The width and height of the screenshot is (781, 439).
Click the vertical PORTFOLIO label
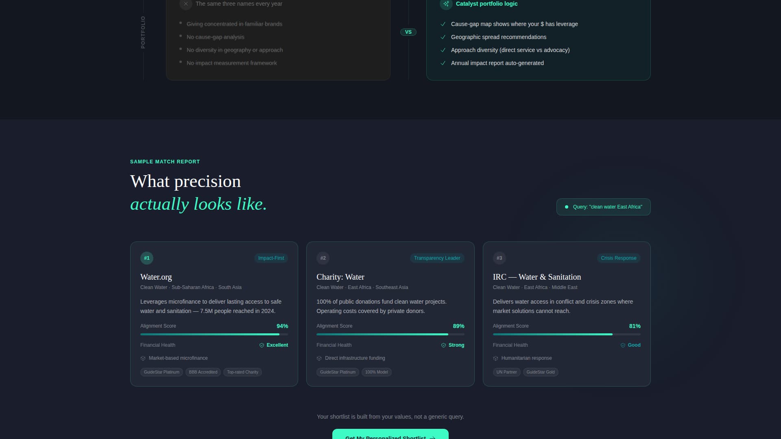pos(143,33)
